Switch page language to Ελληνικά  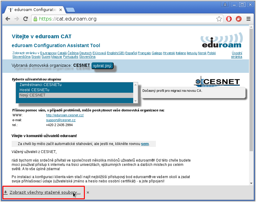coord(99,53)
